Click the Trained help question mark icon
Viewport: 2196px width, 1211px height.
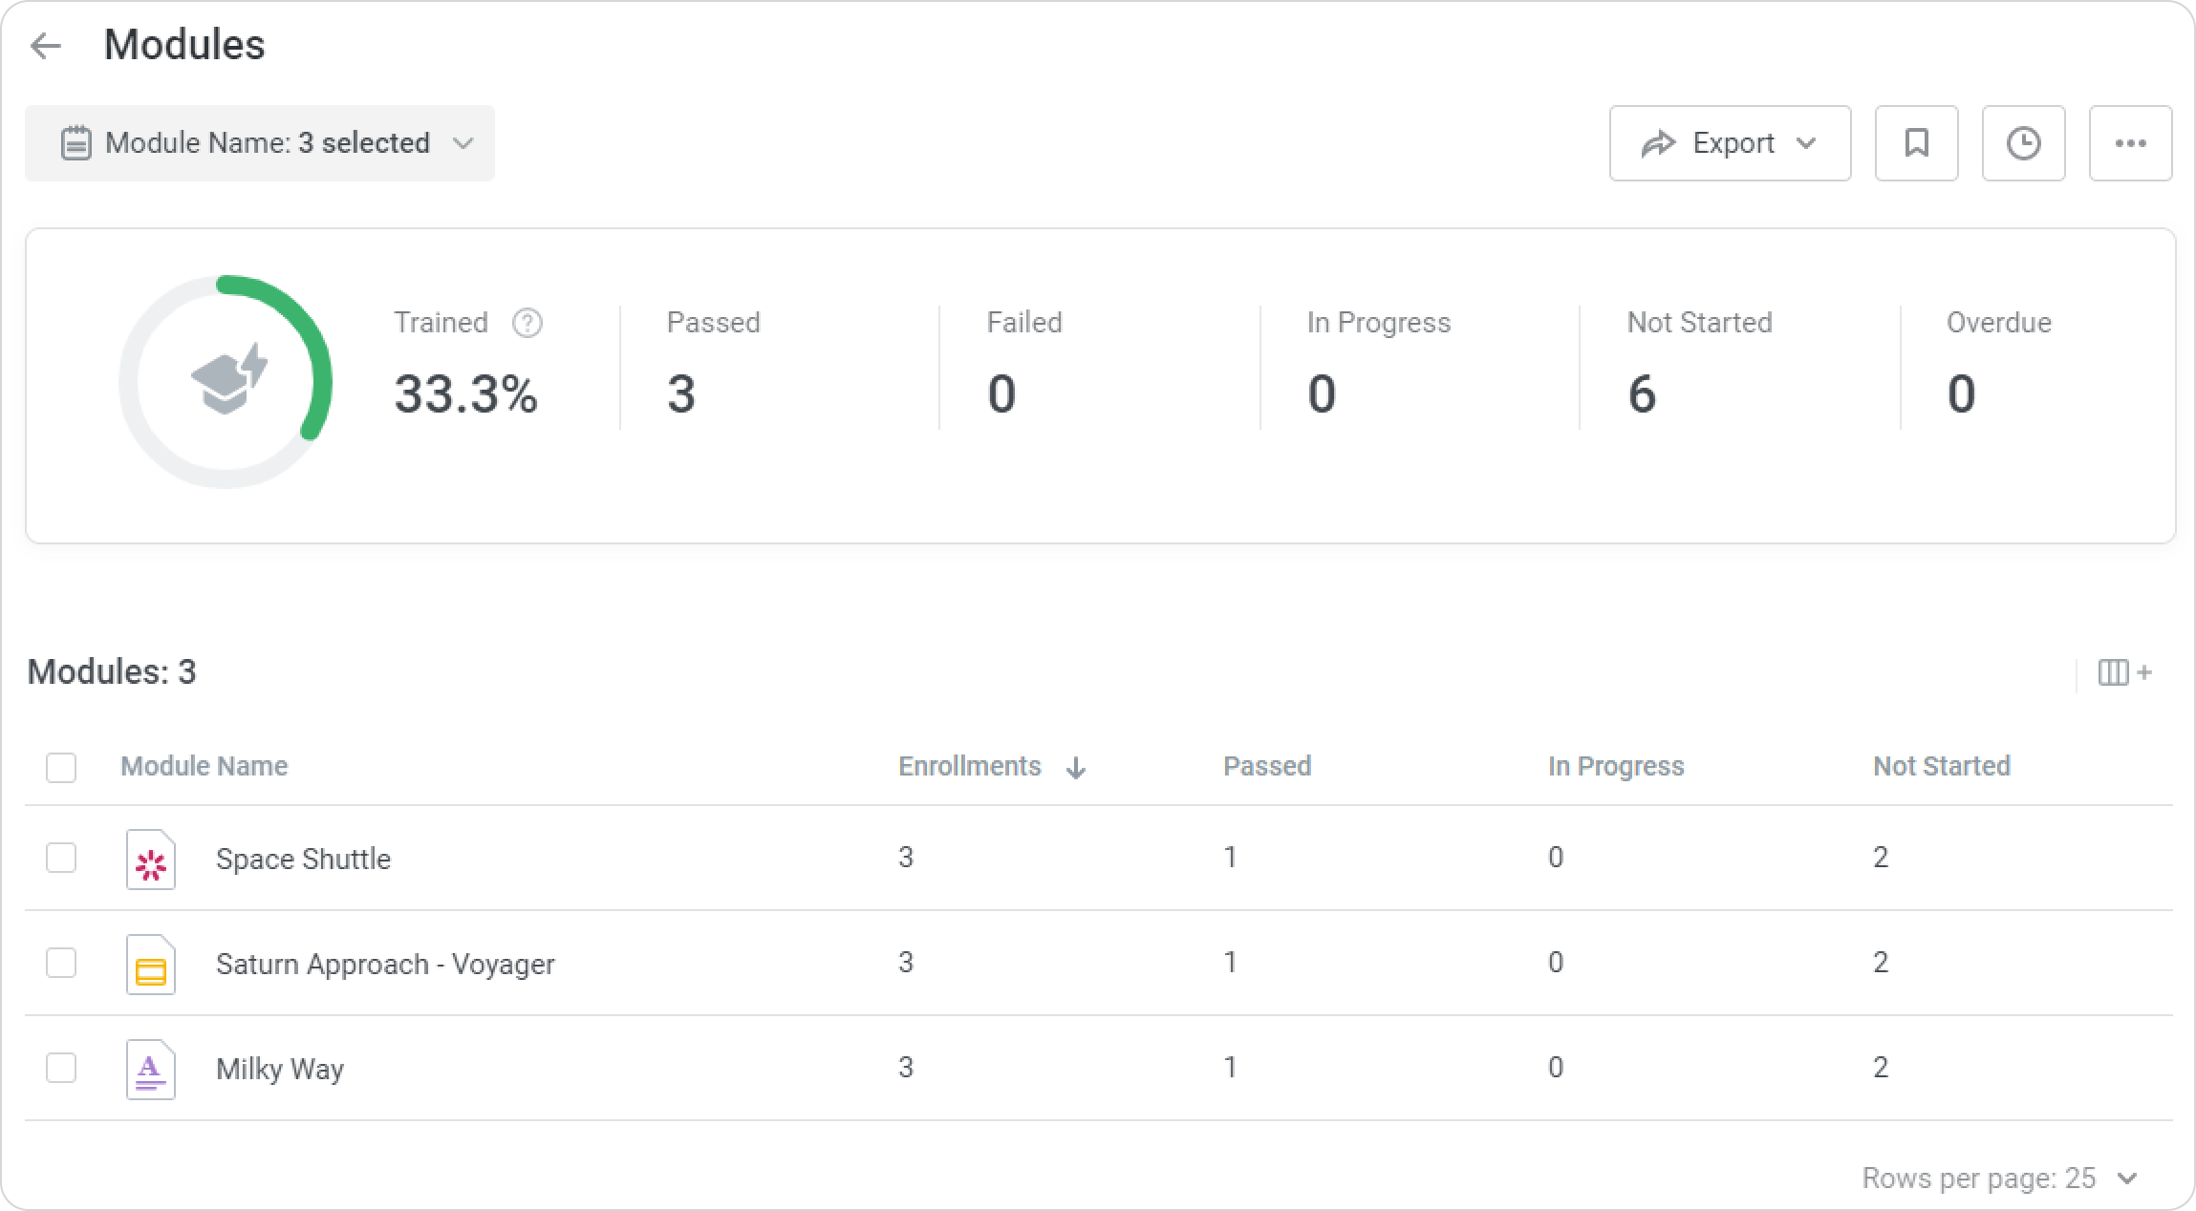(527, 324)
